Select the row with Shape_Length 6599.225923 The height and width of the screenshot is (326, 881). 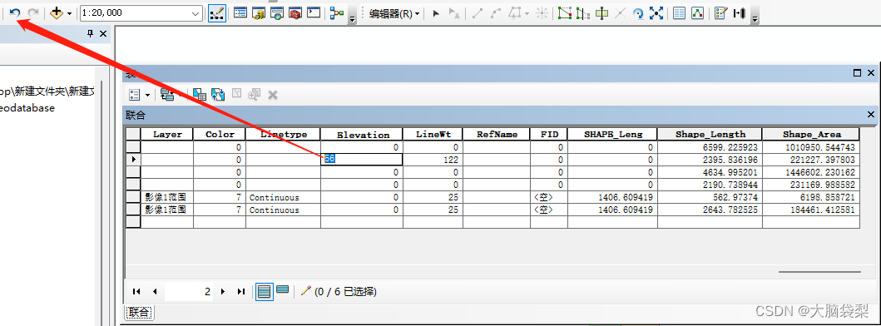[x=132, y=147]
